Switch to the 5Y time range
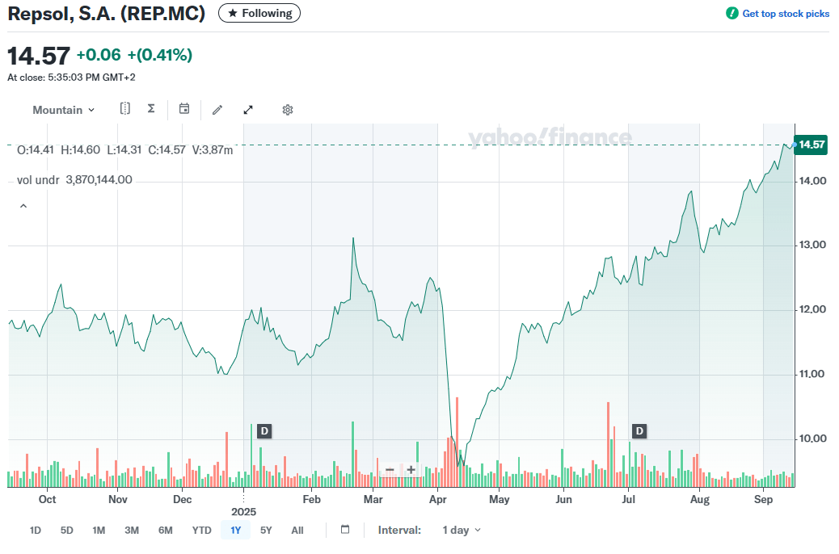The height and width of the screenshot is (554, 839). click(x=266, y=530)
